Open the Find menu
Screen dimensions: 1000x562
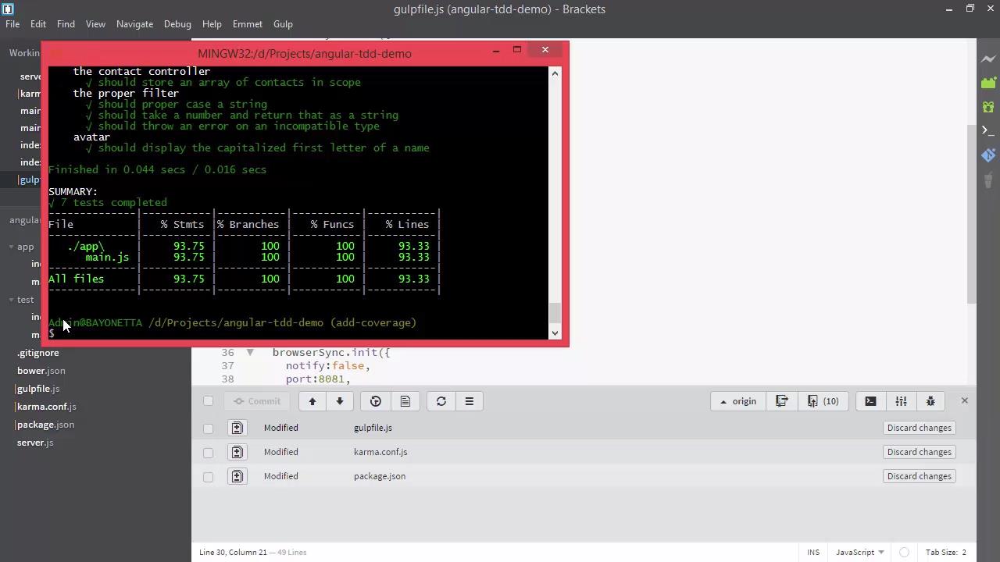click(66, 24)
